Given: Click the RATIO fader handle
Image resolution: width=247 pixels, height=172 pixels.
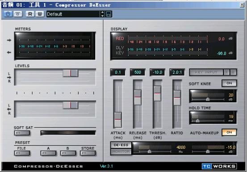Looking at the screenshot, I should [177, 98].
